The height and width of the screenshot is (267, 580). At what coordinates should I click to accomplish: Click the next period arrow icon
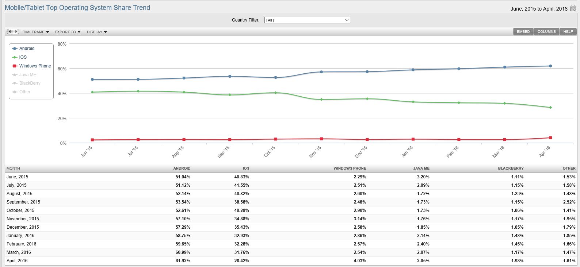click(16, 32)
